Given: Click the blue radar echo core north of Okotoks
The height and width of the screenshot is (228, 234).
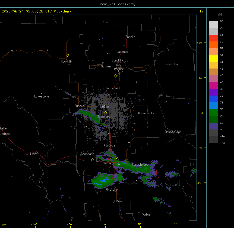Looking at the screenshot, I should (105, 180).
